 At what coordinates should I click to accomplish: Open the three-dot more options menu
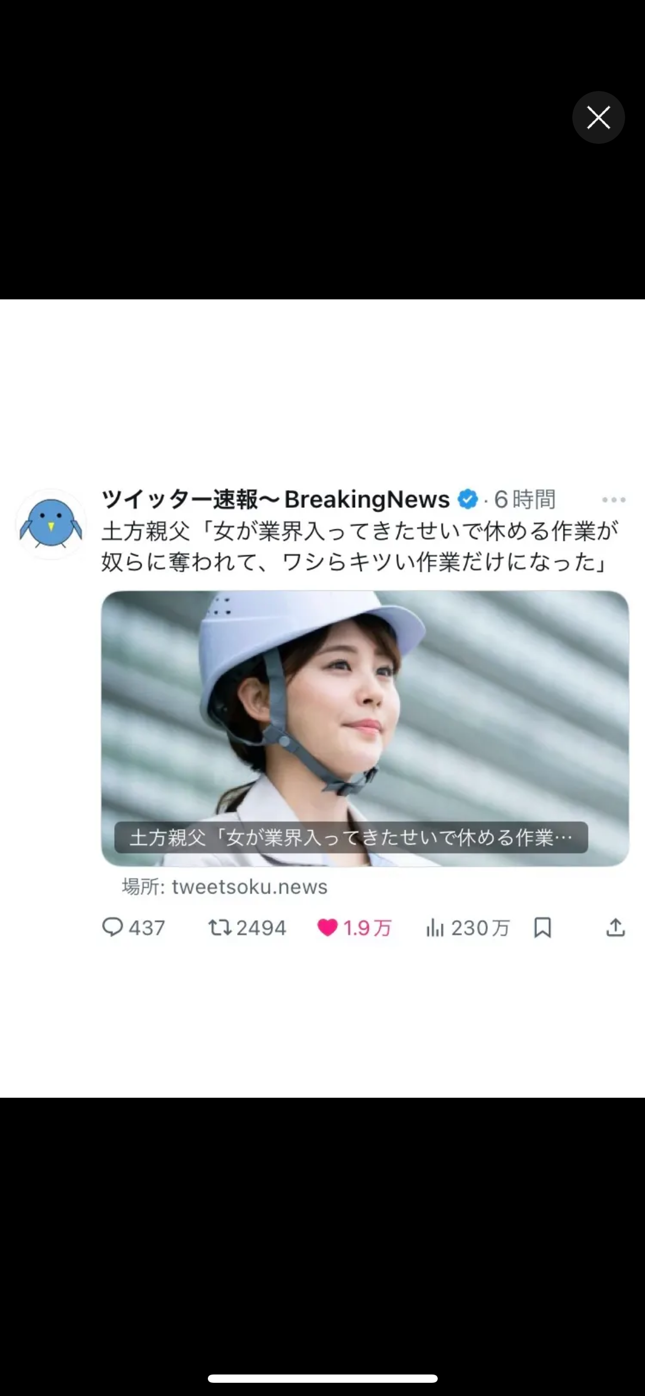(x=614, y=500)
